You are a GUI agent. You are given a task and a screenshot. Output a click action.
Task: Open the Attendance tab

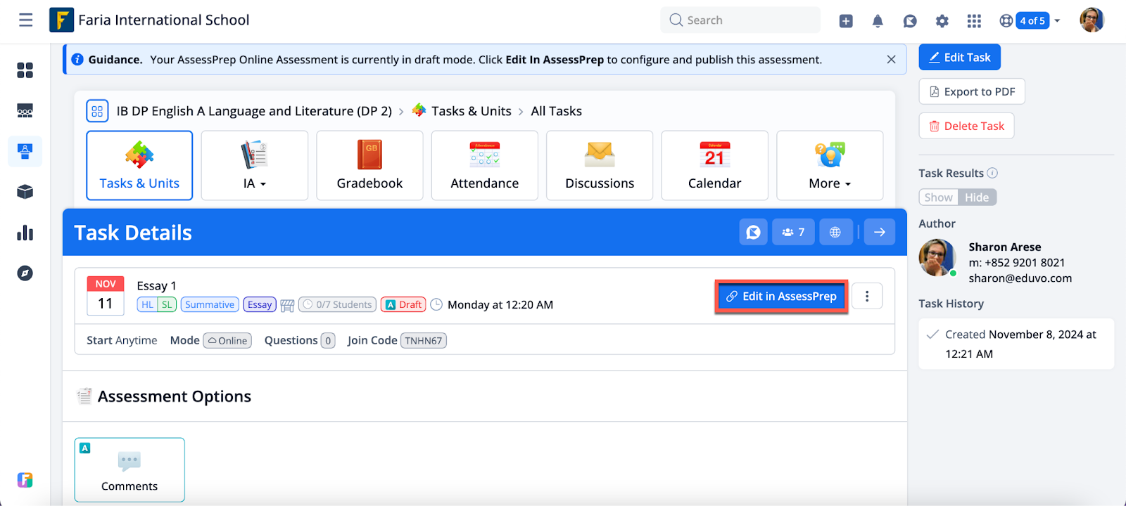[x=485, y=165]
